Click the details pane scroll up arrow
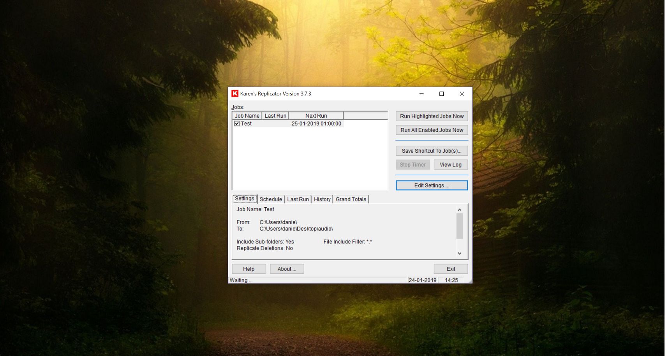Viewport: 670px width, 356px height. coord(460,210)
